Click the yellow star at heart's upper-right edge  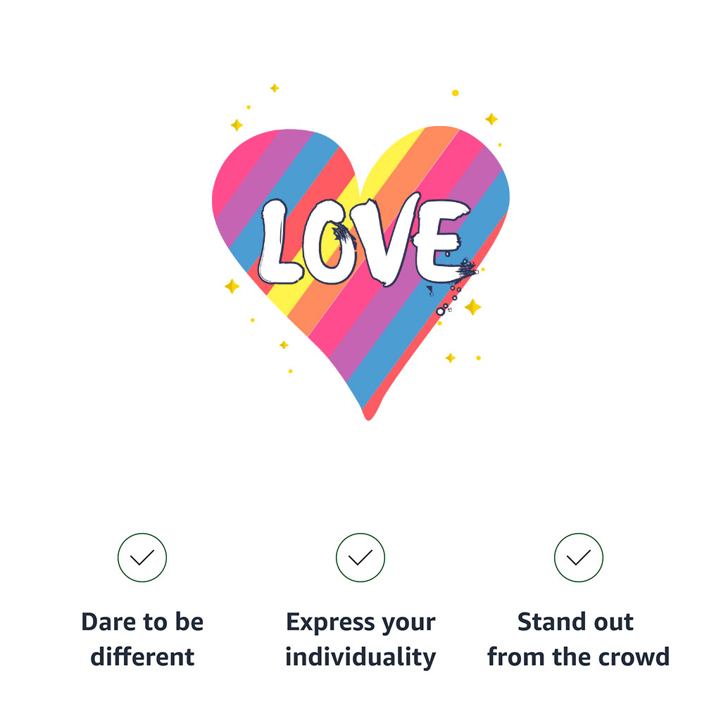pyautogui.click(x=491, y=119)
